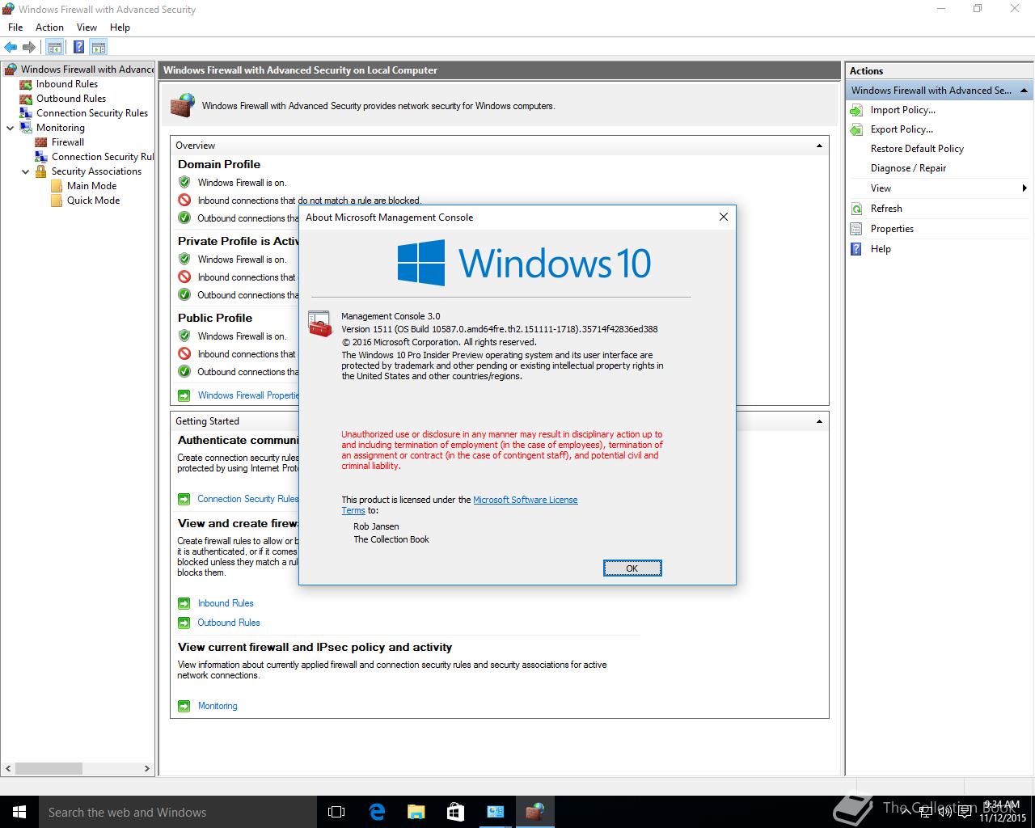Click the Back arrow toolbar icon

11,48
